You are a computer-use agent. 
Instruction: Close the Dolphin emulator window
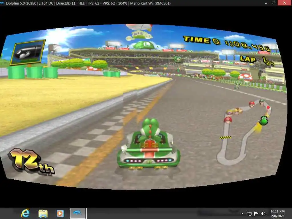pyautogui.click(x=284, y=3)
